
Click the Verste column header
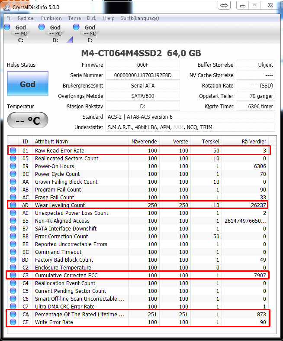(x=175, y=142)
